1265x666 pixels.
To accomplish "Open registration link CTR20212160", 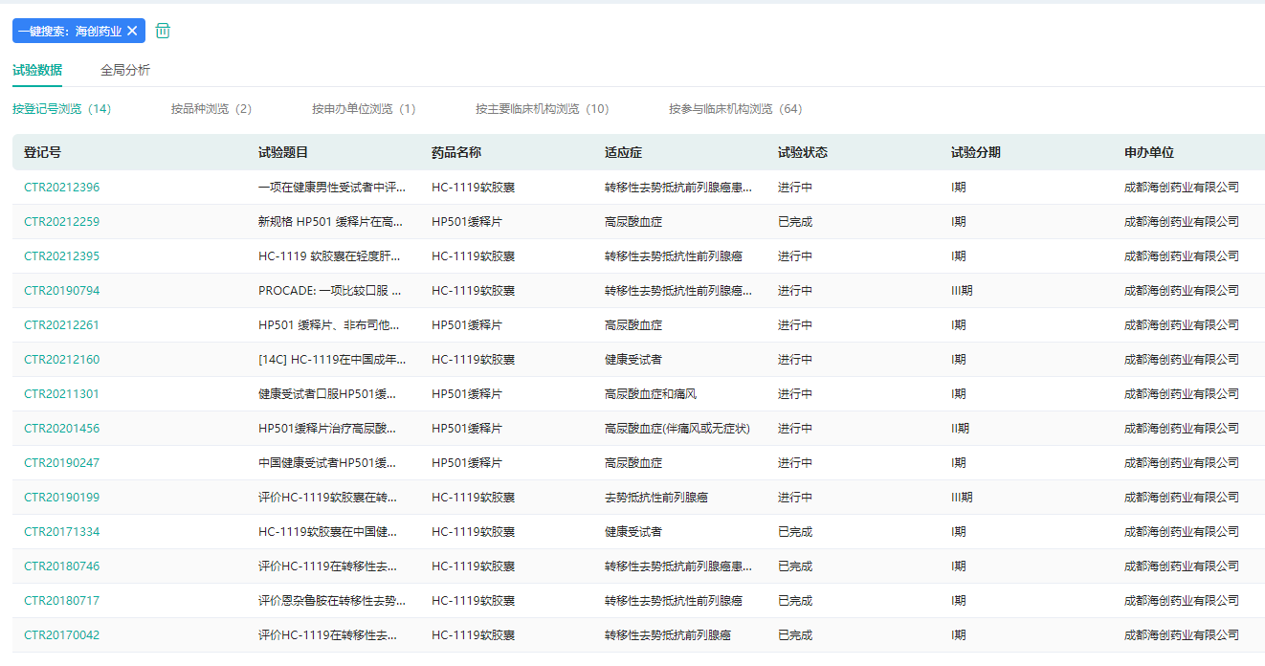I will [62, 360].
